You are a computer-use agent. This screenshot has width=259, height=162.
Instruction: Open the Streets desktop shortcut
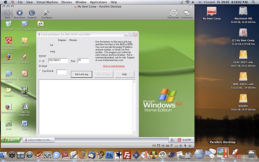[24, 90]
